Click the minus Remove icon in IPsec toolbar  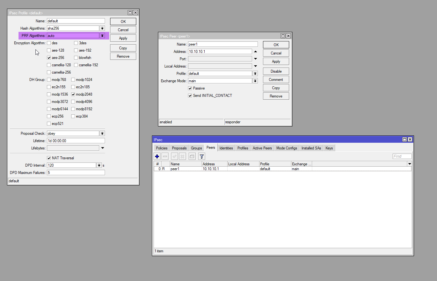click(x=165, y=156)
